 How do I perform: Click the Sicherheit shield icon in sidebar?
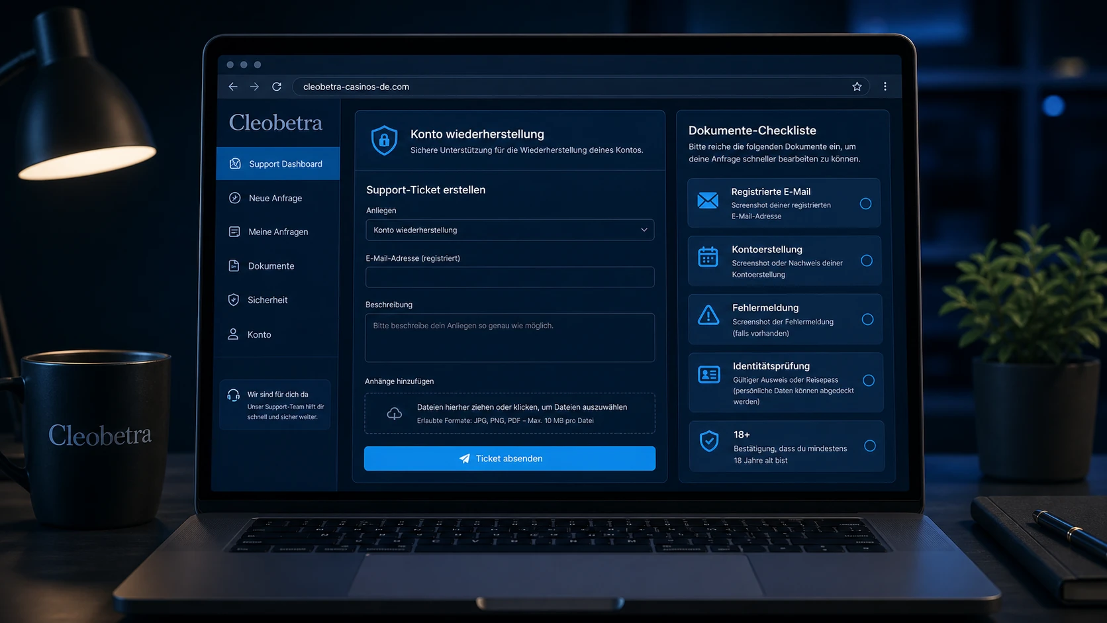pyautogui.click(x=234, y=300)
